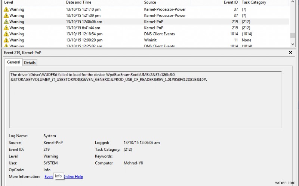Click the Wininit source cell
The width and height of the screenshot is (299, 186).
click(x=150, y=40)
